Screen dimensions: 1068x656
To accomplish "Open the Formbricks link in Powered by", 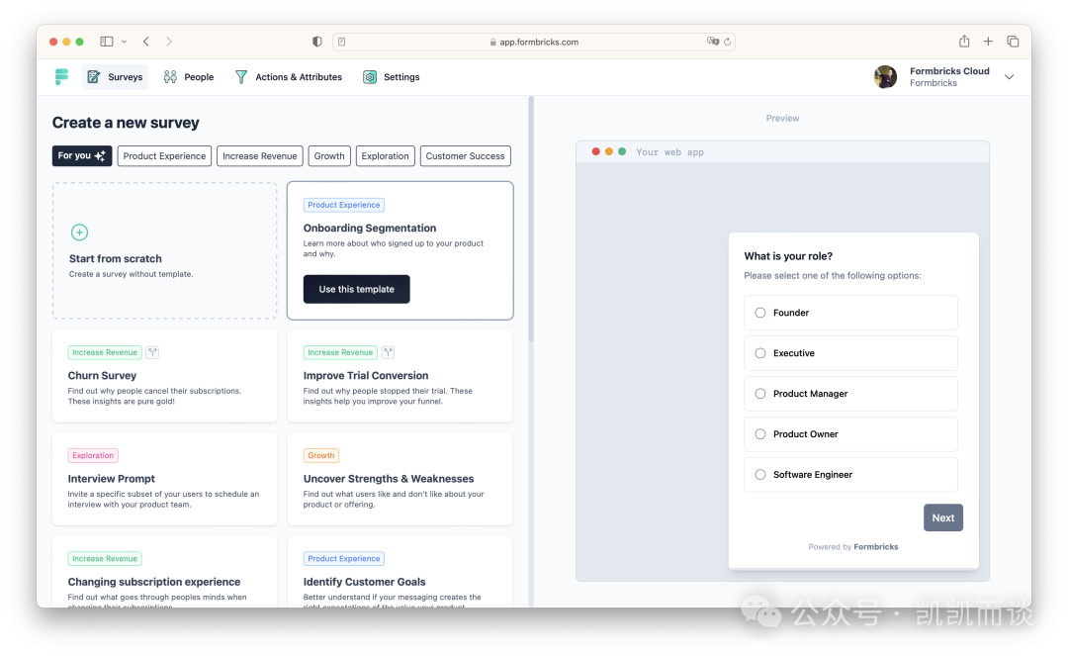I will coord(876,547).
